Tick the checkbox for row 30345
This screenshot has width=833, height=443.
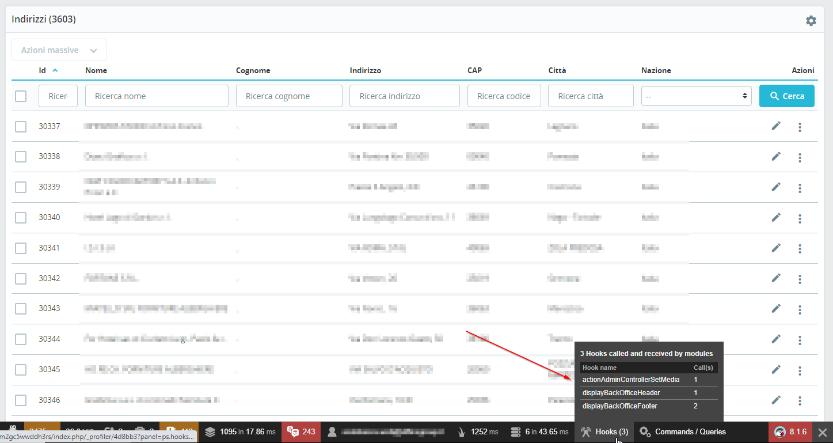(21, 370)
